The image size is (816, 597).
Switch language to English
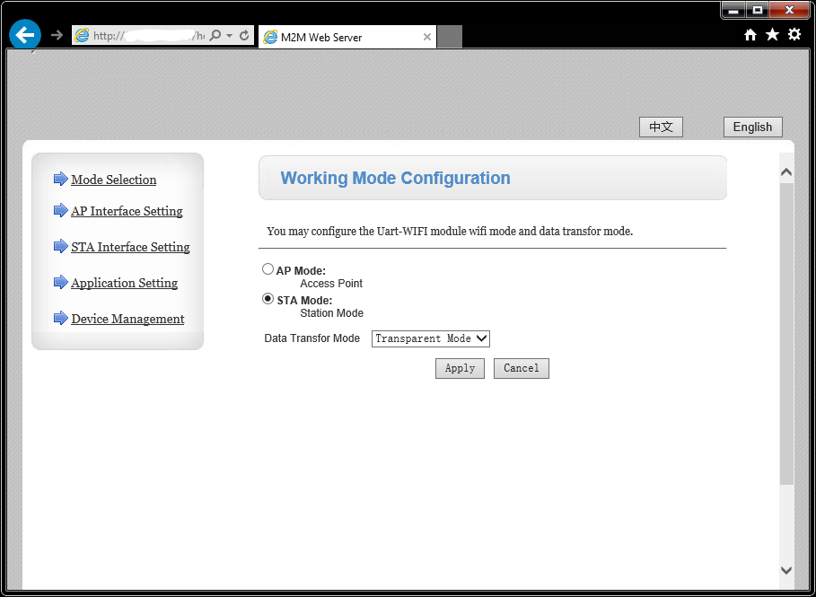pyautogui.click(x=752, y=127)
